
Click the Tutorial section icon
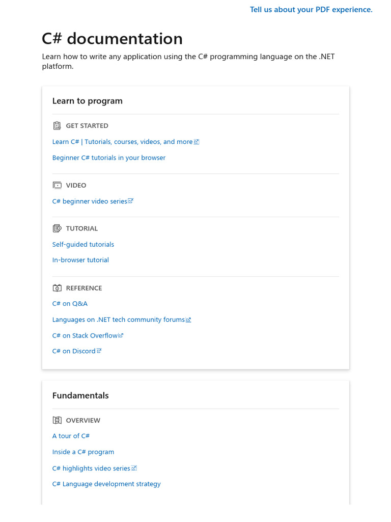click(x=57, y=228)
